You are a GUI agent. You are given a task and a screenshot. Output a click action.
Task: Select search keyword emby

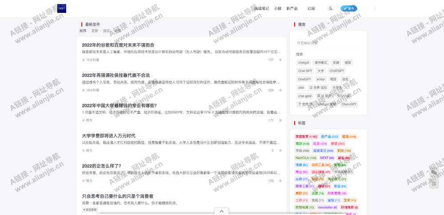pyautogui.click(x=321, y=79)
